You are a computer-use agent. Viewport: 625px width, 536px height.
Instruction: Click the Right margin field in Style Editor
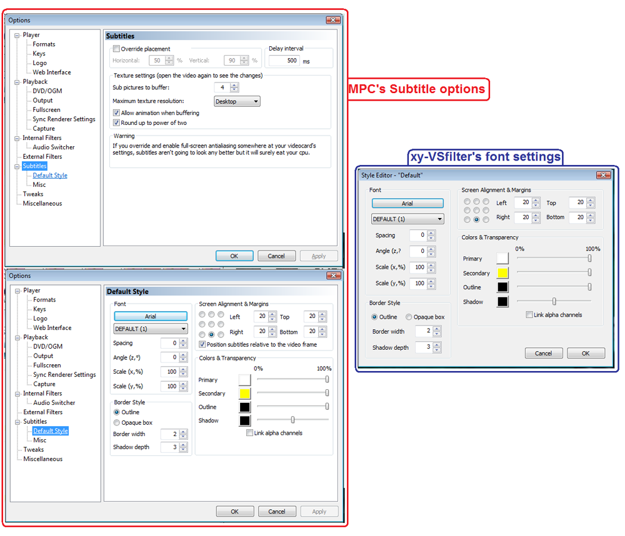(x=523, y=217)
